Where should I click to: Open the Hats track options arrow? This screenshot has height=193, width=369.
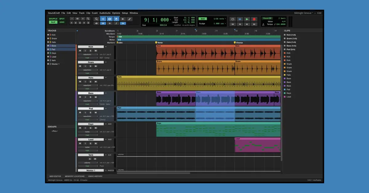pos(106,78)
